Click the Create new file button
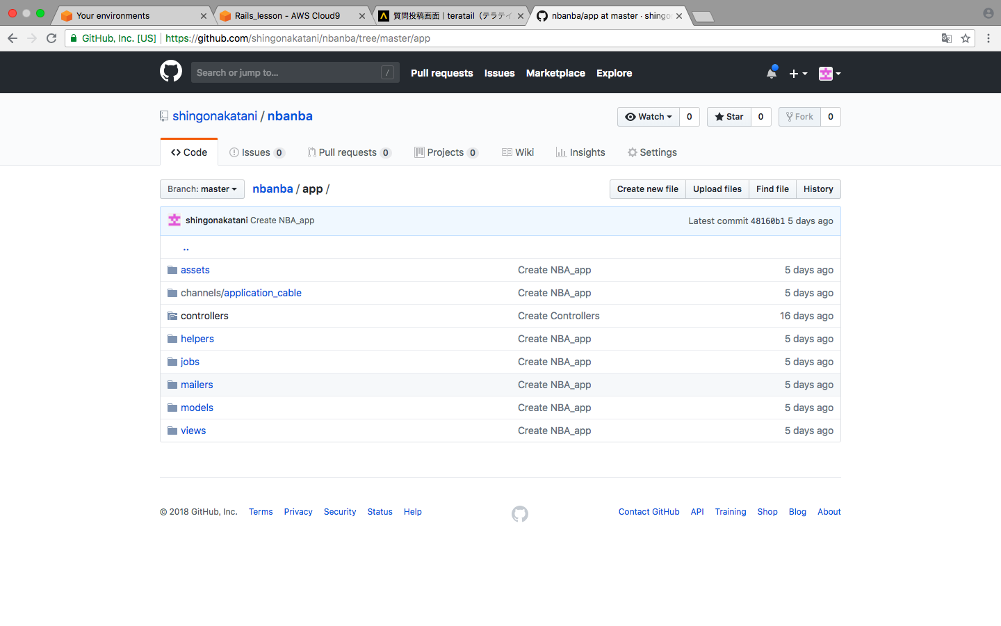 pos(648,189)
